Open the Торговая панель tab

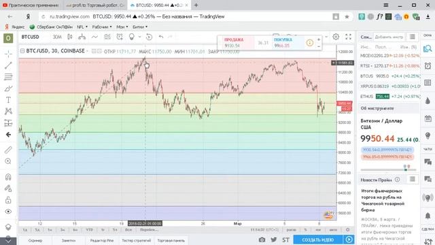171,240
